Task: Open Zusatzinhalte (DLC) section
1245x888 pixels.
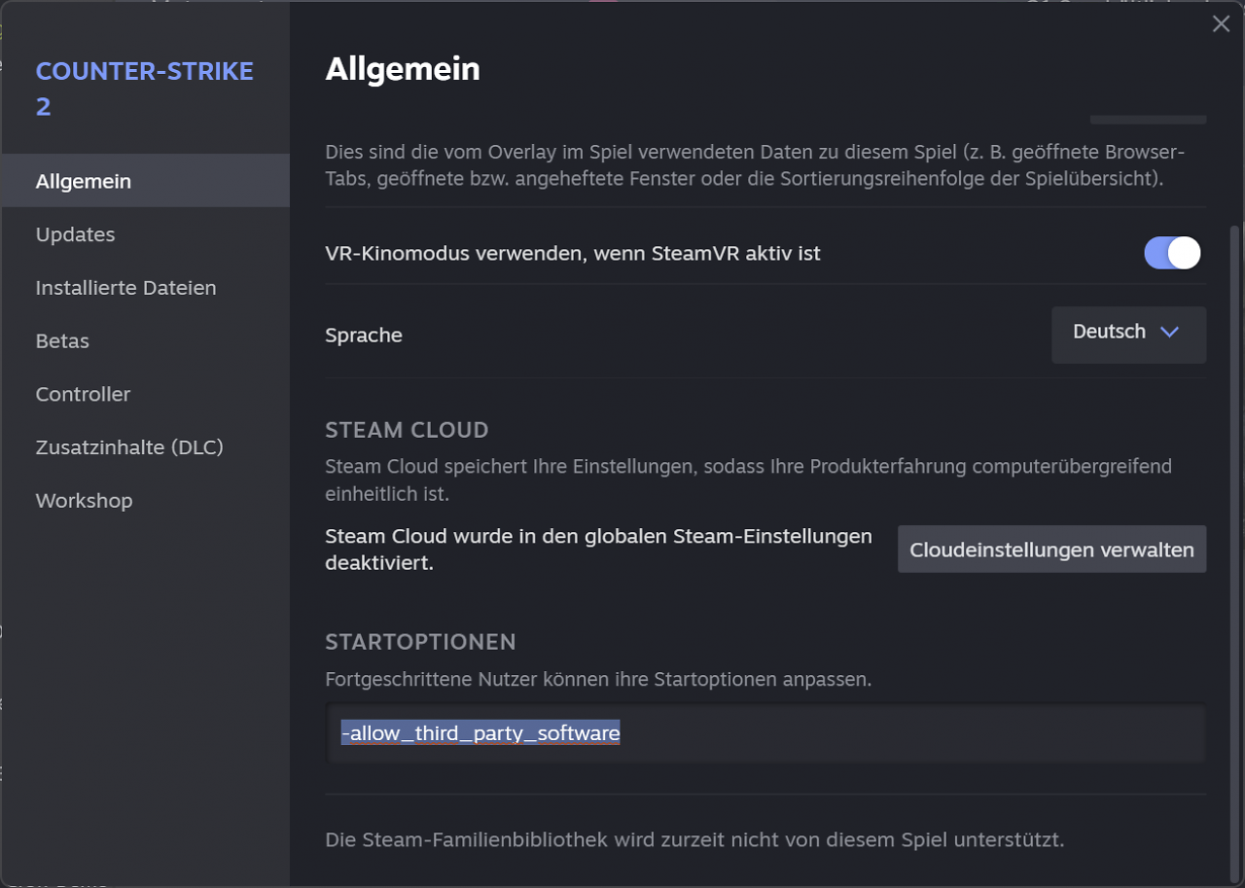Action: [145, 447]
